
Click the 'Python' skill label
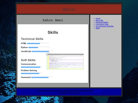(x=24, y=47)
